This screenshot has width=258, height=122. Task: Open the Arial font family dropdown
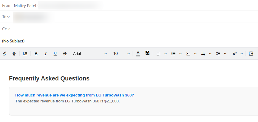(x=90, y=54)
